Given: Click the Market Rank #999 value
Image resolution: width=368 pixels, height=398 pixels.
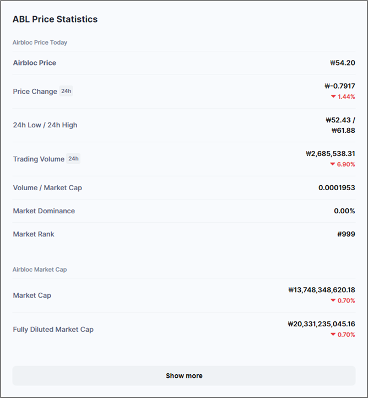Looking at the screenshot, I should (346, 234).
